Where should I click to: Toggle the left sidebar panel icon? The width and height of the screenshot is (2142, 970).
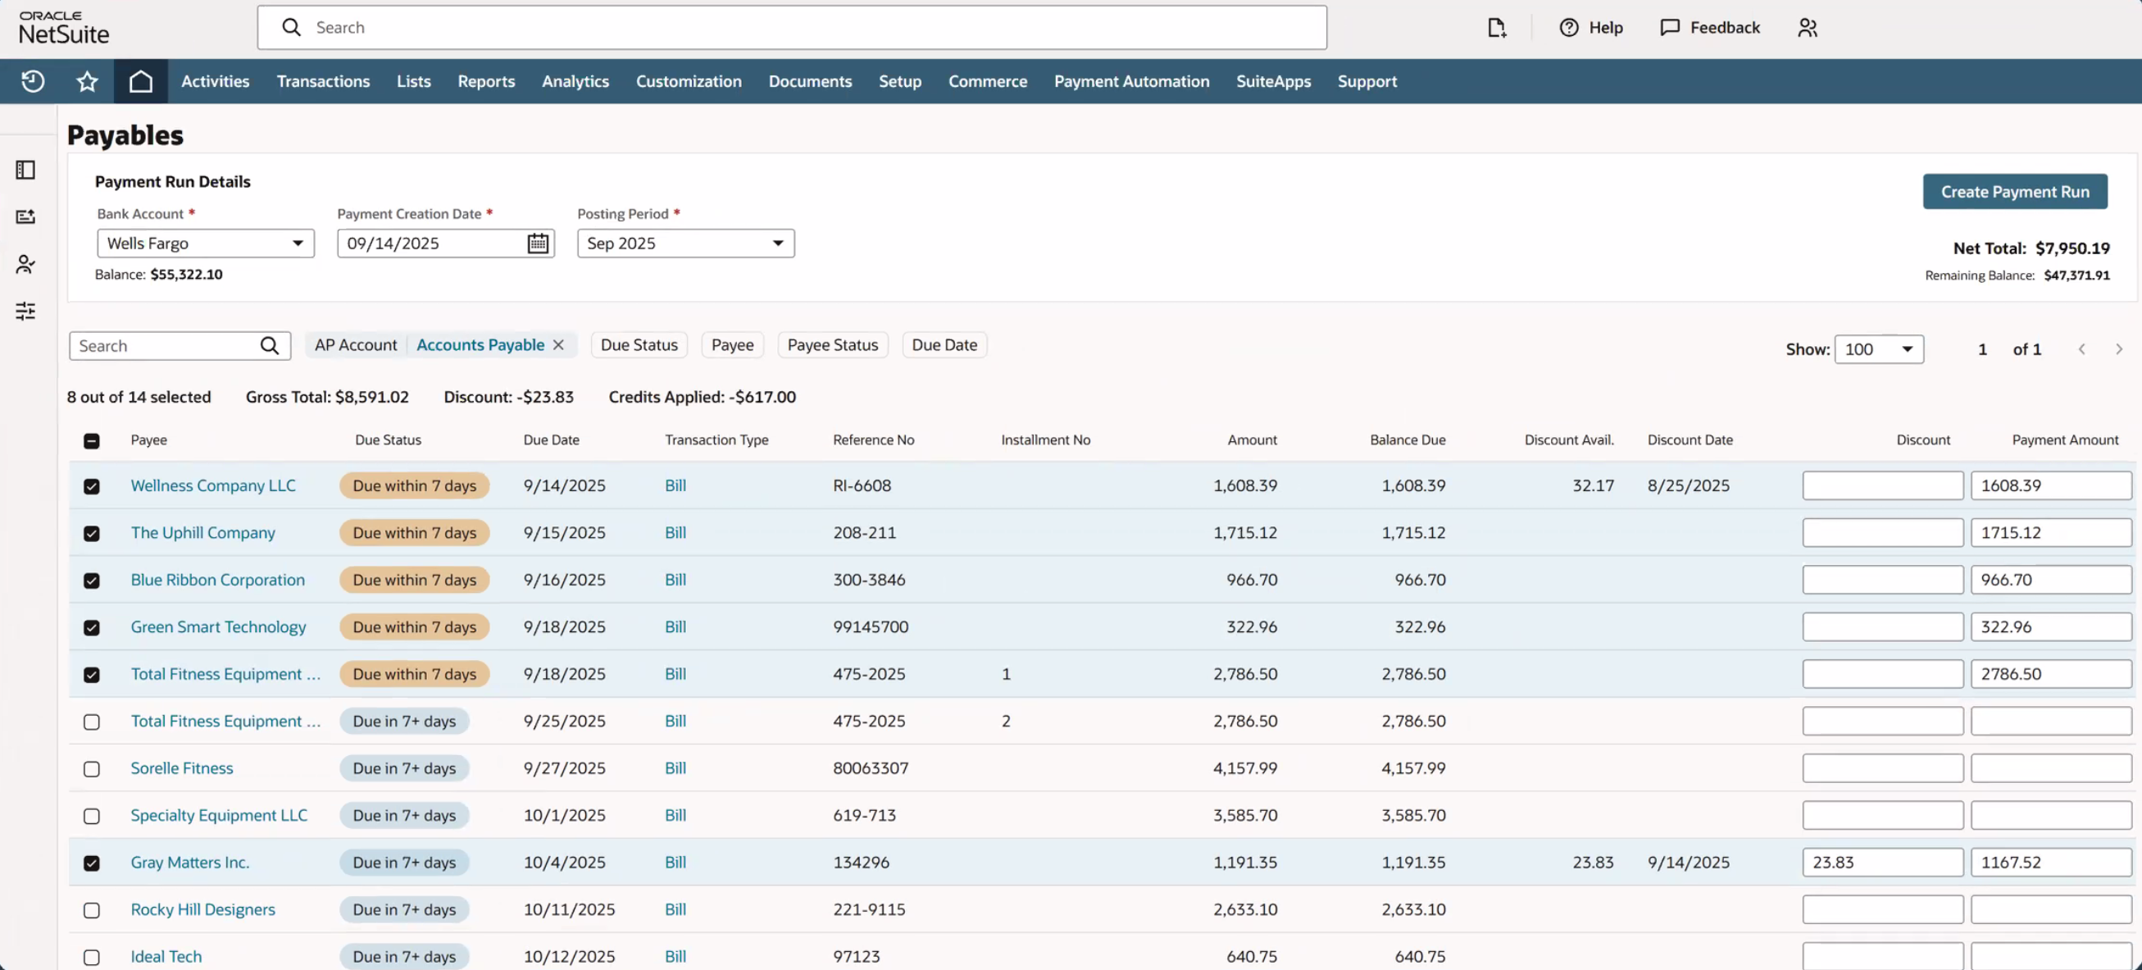[x=25, y=170]
